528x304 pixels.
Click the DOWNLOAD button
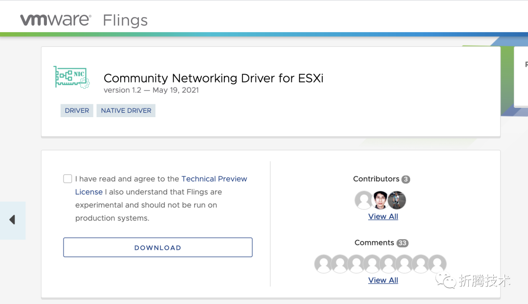[157, 247]
